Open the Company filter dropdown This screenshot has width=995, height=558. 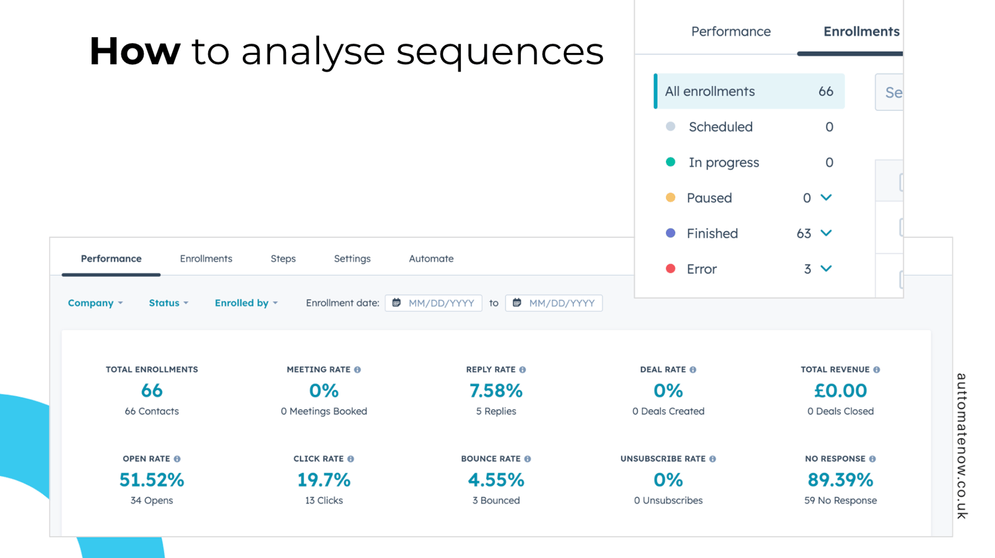pyautogui.click(x=95, y=303)
